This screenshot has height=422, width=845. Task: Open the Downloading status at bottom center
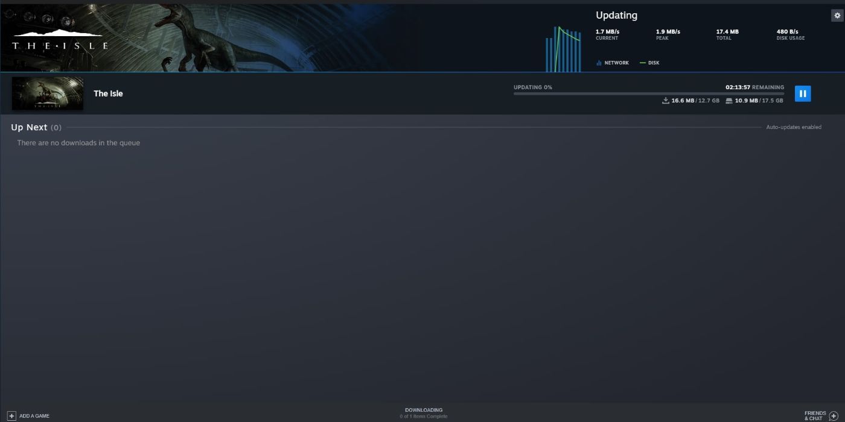(423, 413)
